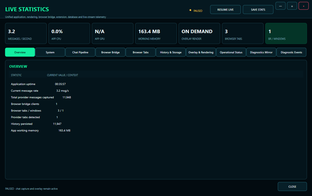
Task: Click the 163.4 MB table value
Action: pyautogui.click(x=64, y=131)
